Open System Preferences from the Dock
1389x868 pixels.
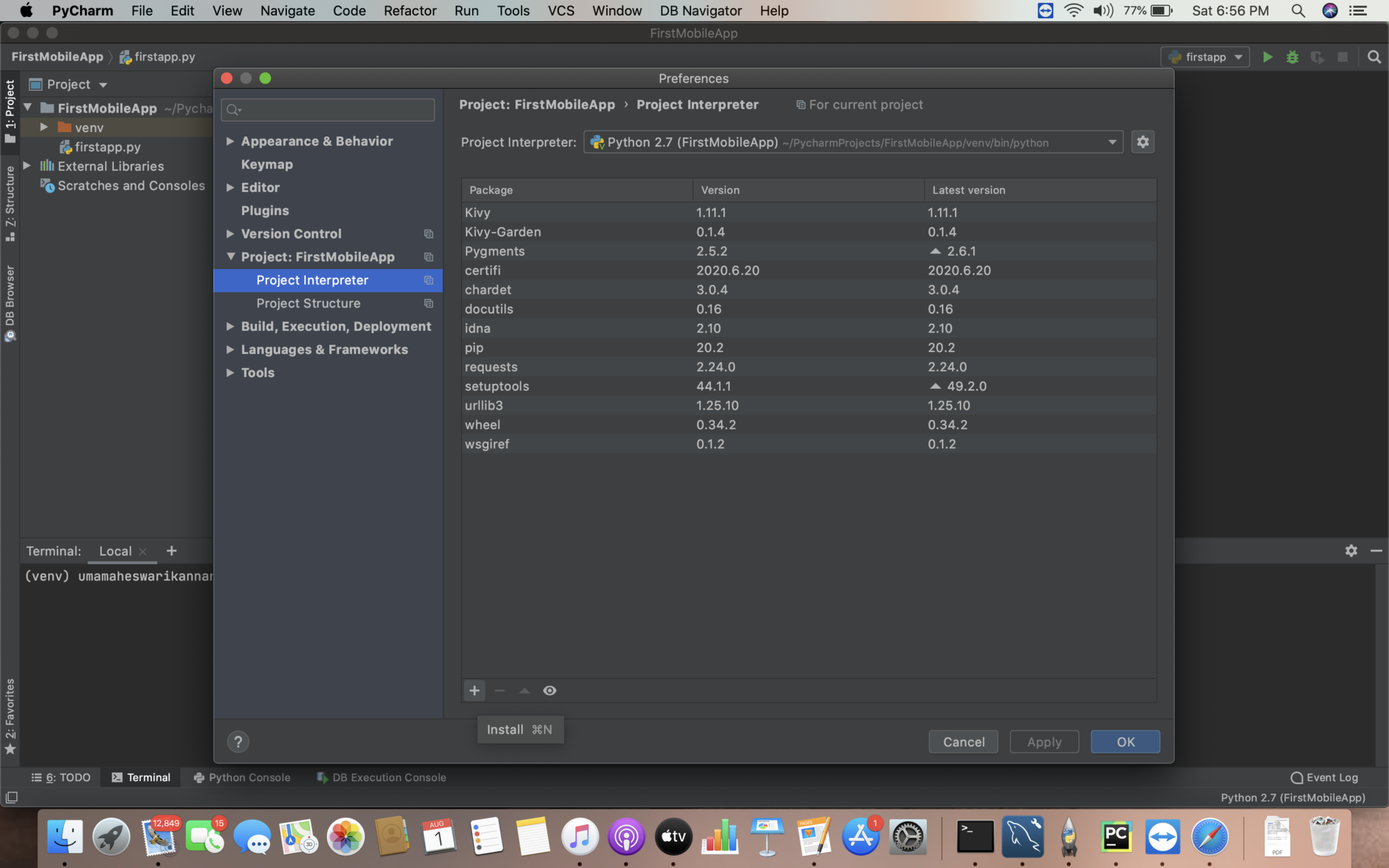[x=907, y=837]
